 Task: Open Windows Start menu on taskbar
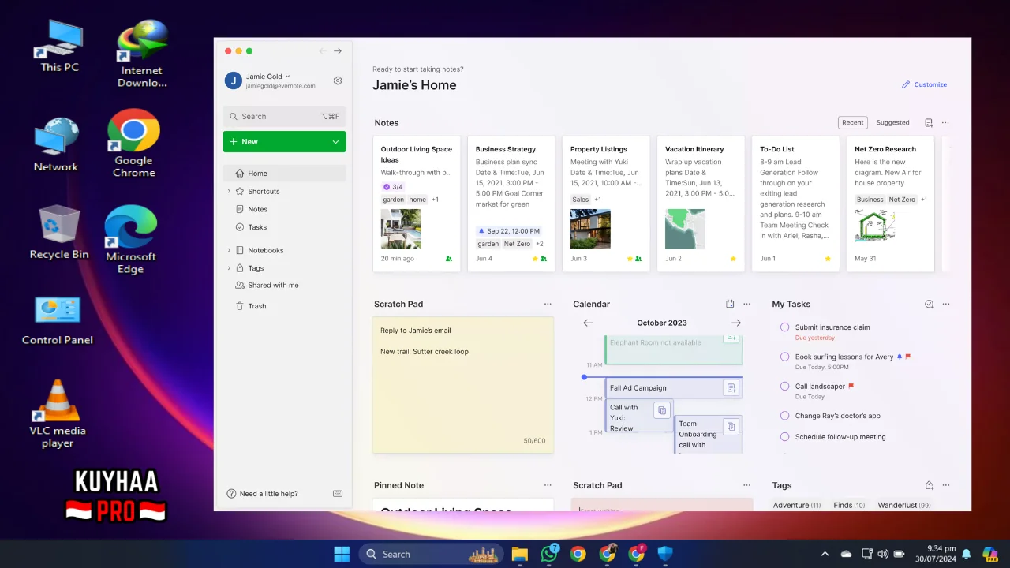point(342,554)
